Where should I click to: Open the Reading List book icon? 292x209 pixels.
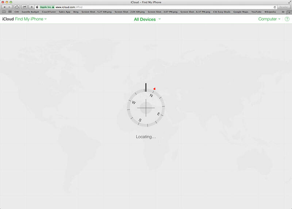coord(4,12)
